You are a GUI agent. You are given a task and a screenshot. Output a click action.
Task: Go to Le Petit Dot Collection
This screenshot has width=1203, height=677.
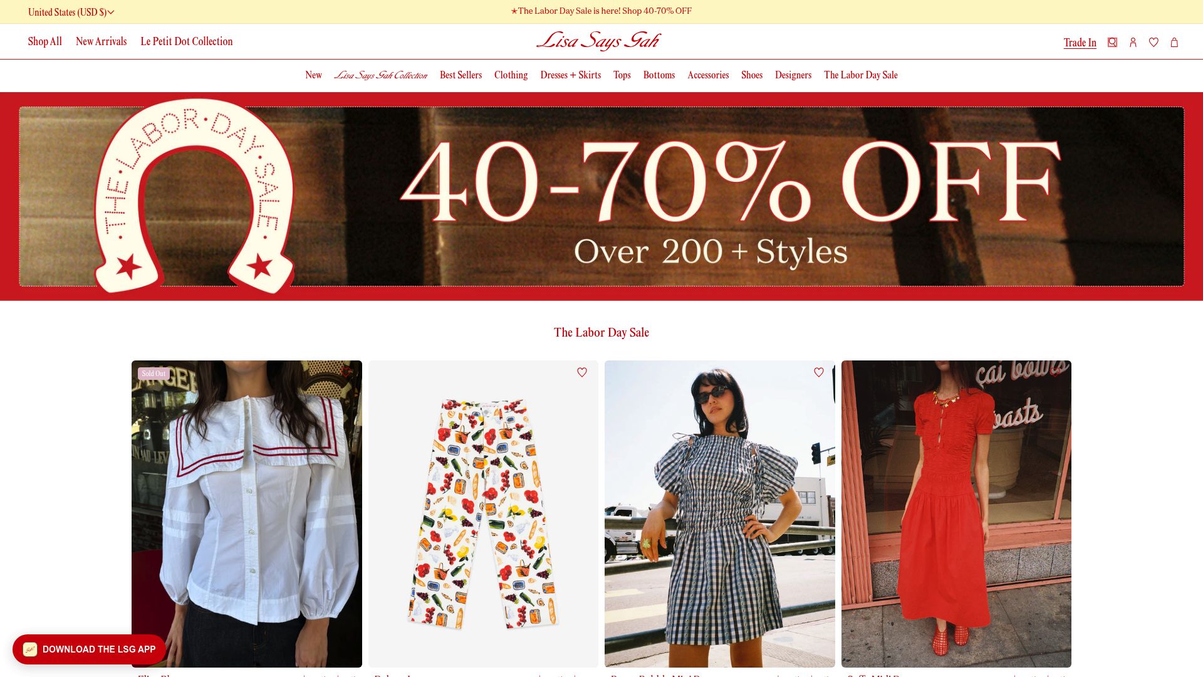coord(186,41)
